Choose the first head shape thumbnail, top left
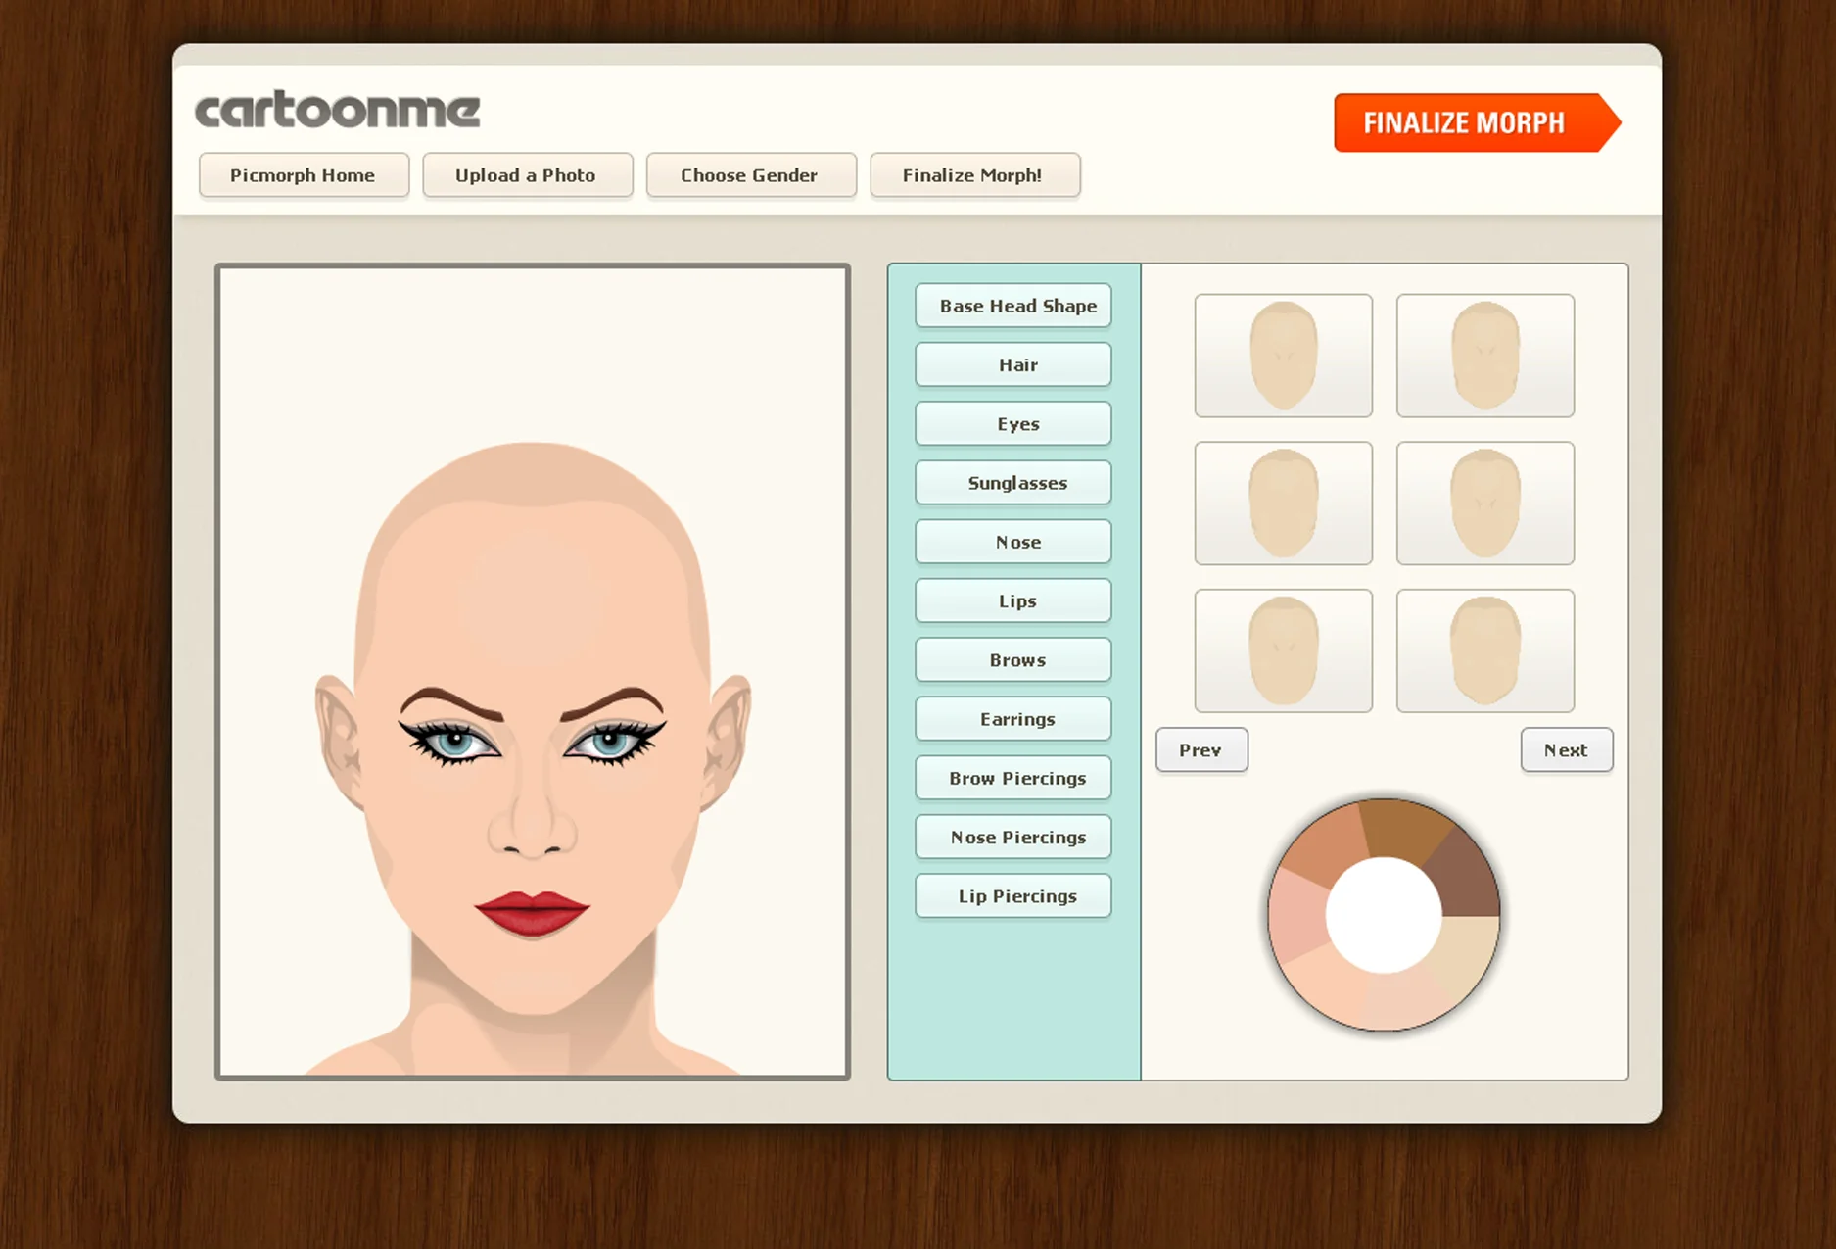Screen dimensions: 1836x1249 1284,356
